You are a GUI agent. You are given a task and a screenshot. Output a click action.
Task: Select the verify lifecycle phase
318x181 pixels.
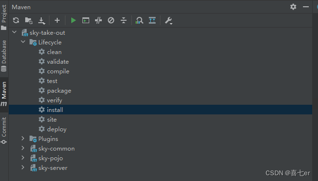point(54,100)
